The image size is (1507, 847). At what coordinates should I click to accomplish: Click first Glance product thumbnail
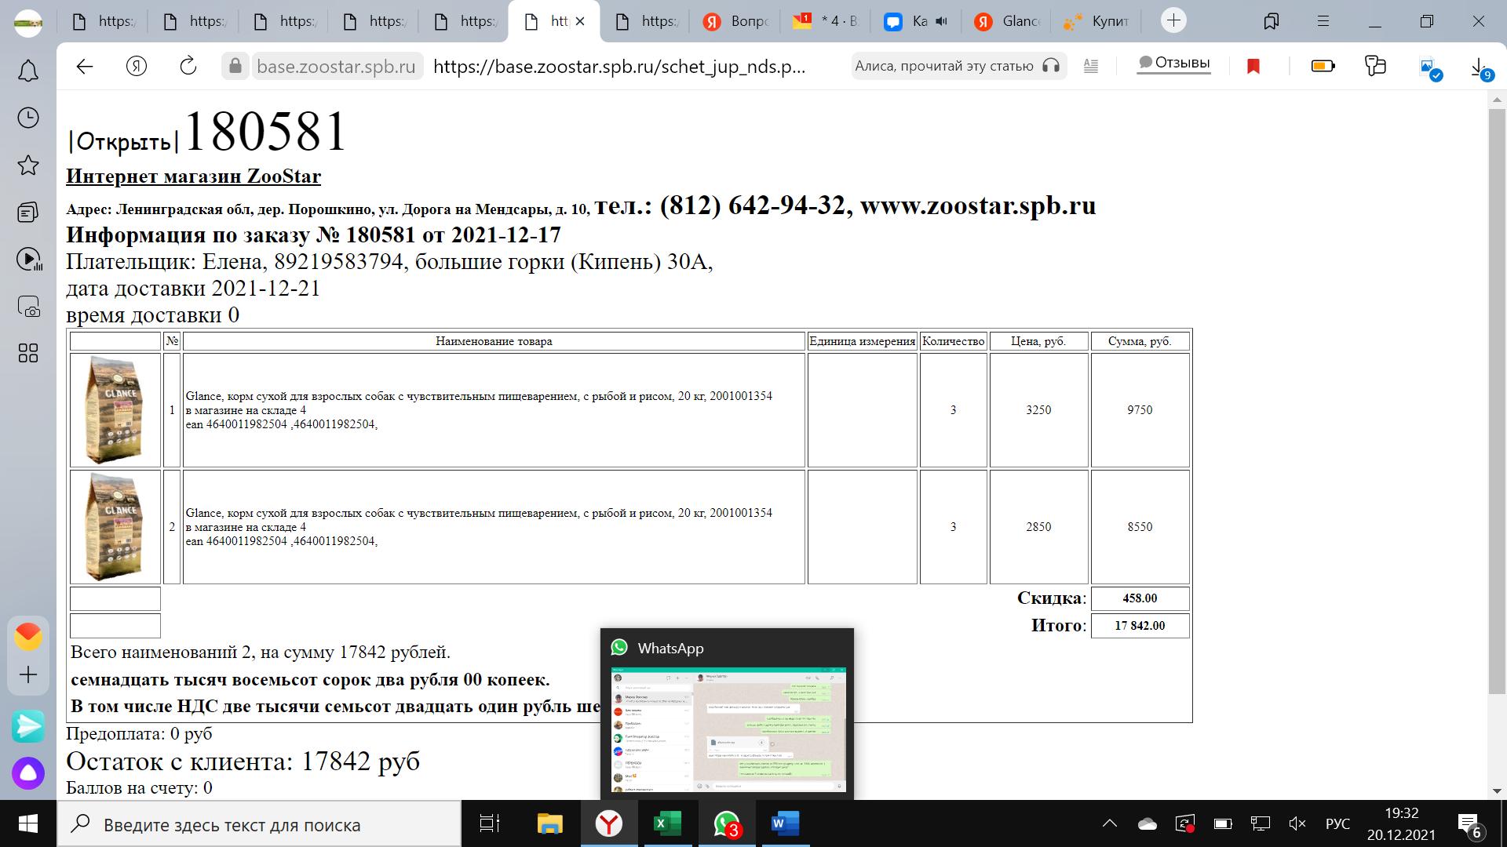click(x=115, y=409)
